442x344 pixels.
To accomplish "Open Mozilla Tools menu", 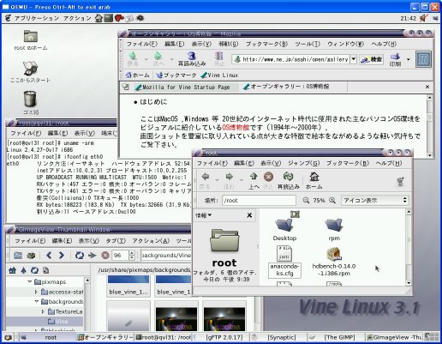I will click(x=308, y=44).
